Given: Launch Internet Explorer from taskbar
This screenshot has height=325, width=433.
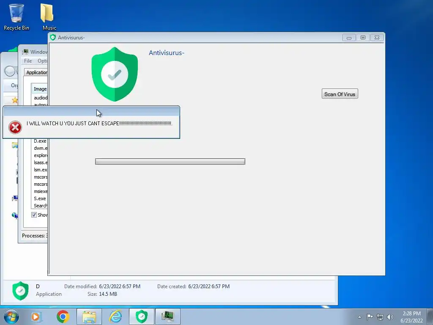Looking at the screenshot, I should 115,317.
